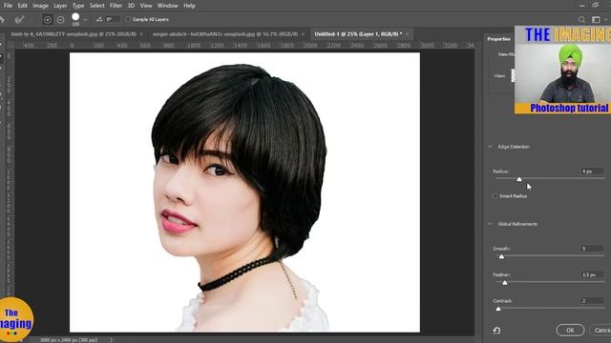The image size is (611, 343).
Task: Open the Window menu
Action: [x=168, y=6]
